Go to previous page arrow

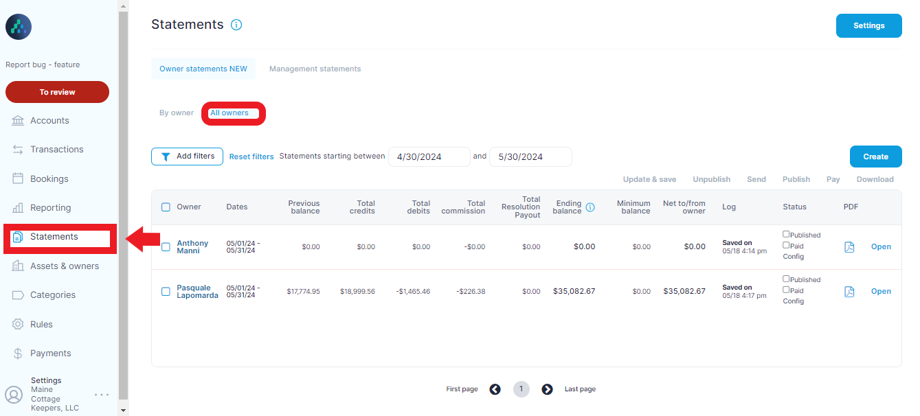pyautogui.click(x=495, y=389)
